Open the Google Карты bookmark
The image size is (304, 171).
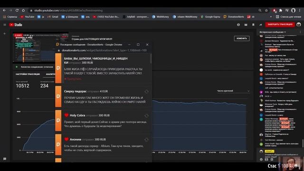(x=210, y=17)
